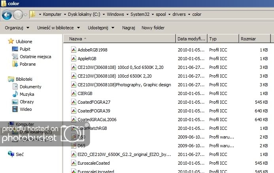Select AdobeRGB1998 ICC profile icon

tap(74, 49)
